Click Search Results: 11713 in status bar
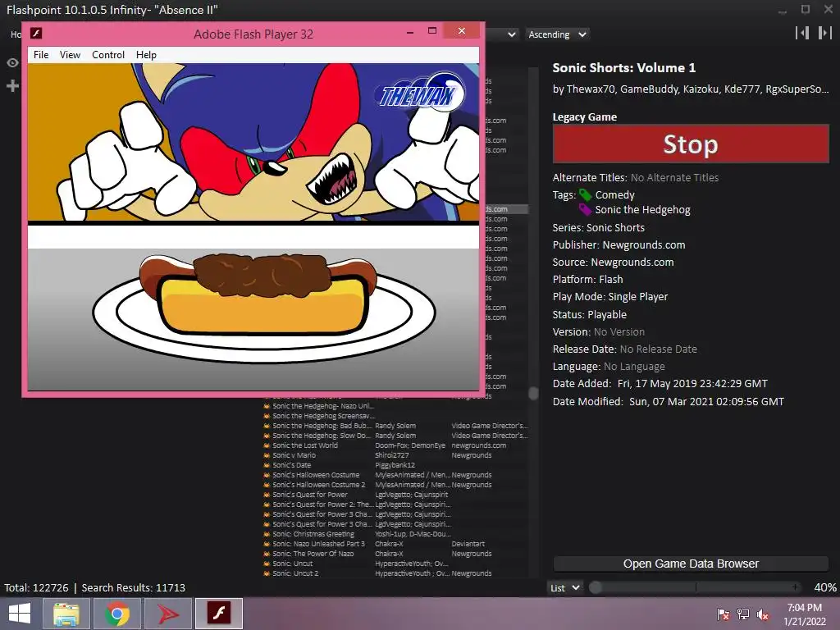 [134, 587]
